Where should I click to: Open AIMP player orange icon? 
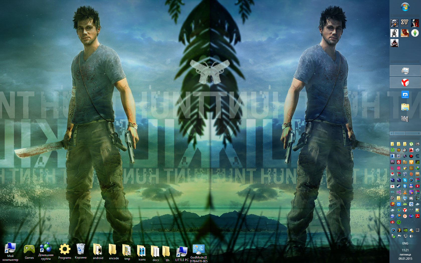coord(399,150)
